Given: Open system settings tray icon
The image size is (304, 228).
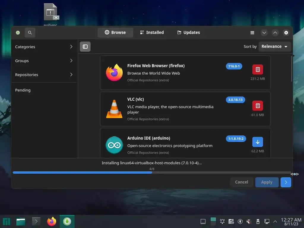Looking at the screenshot, I should (x=231, y=221).
